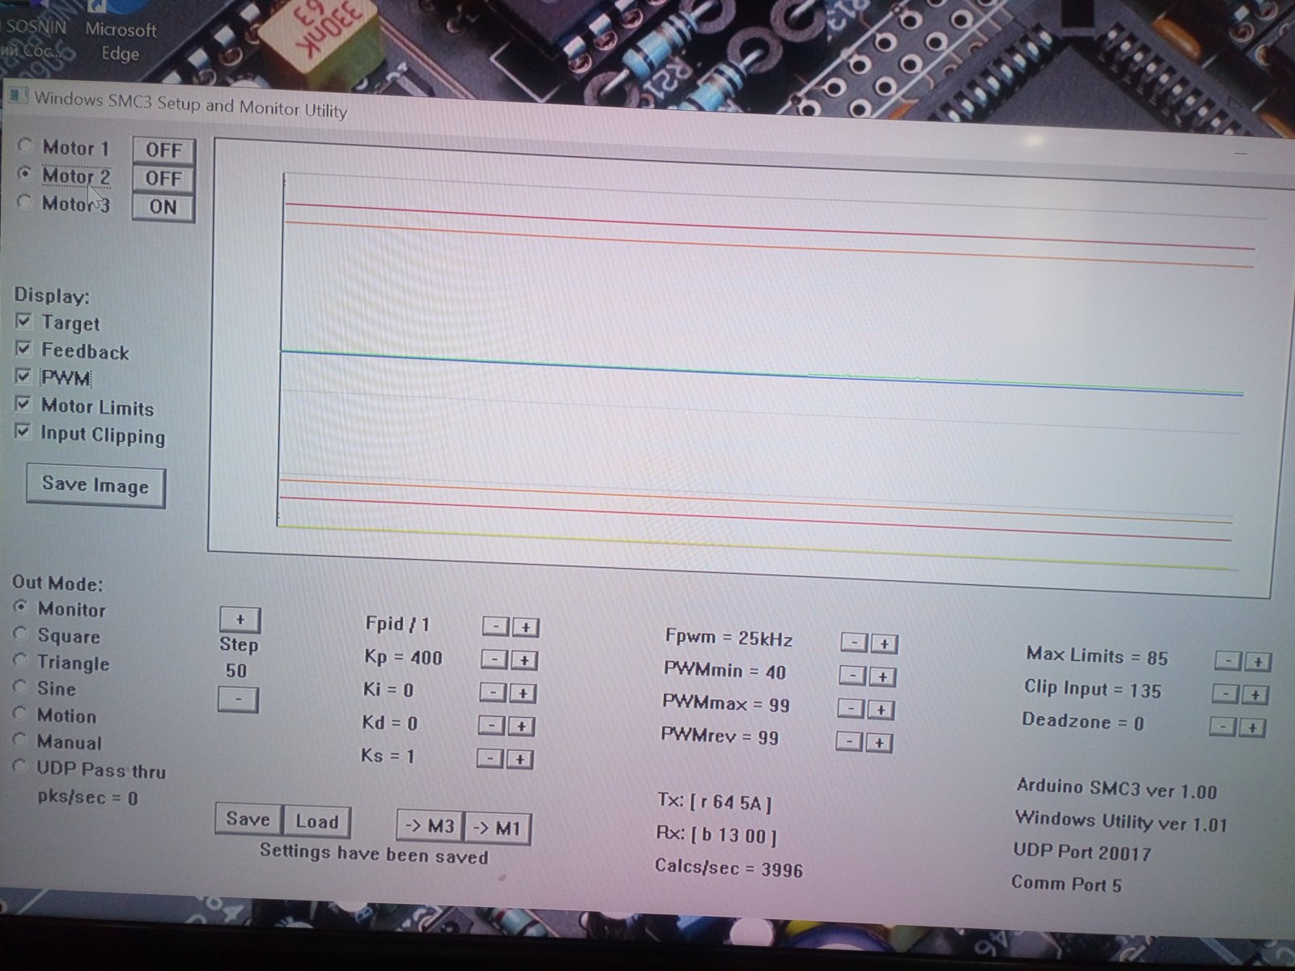Click the Arduino SMC3 ver 1.00 text

1117,788
